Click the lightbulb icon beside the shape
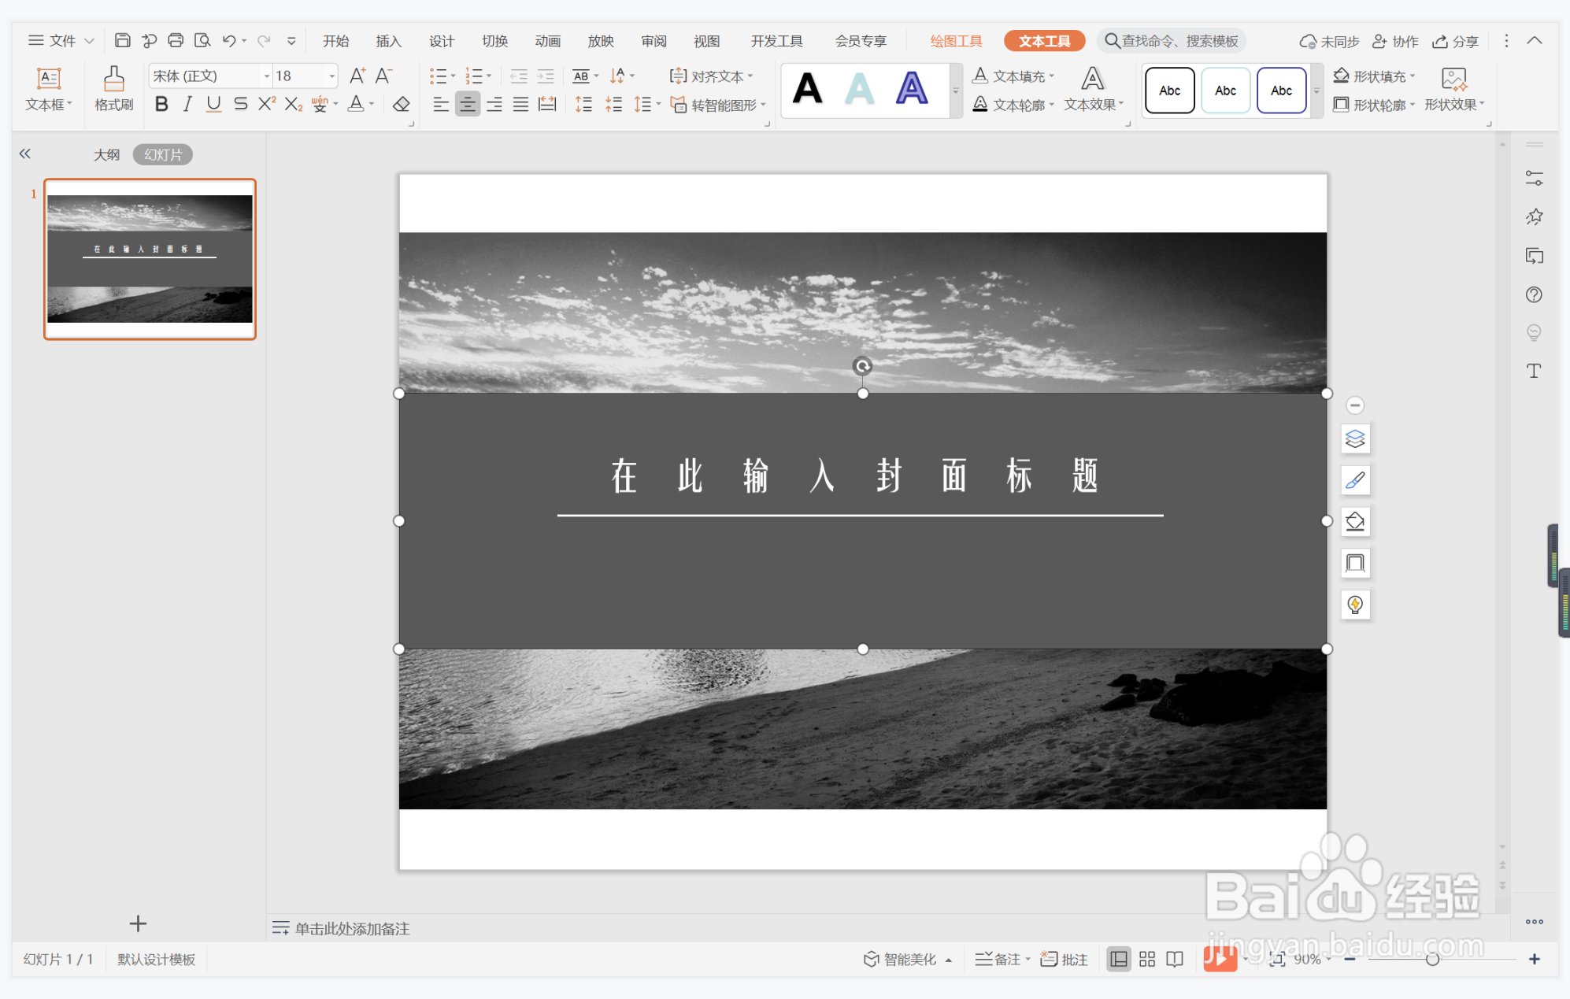1570x999 pixels. click(1354, 605)
